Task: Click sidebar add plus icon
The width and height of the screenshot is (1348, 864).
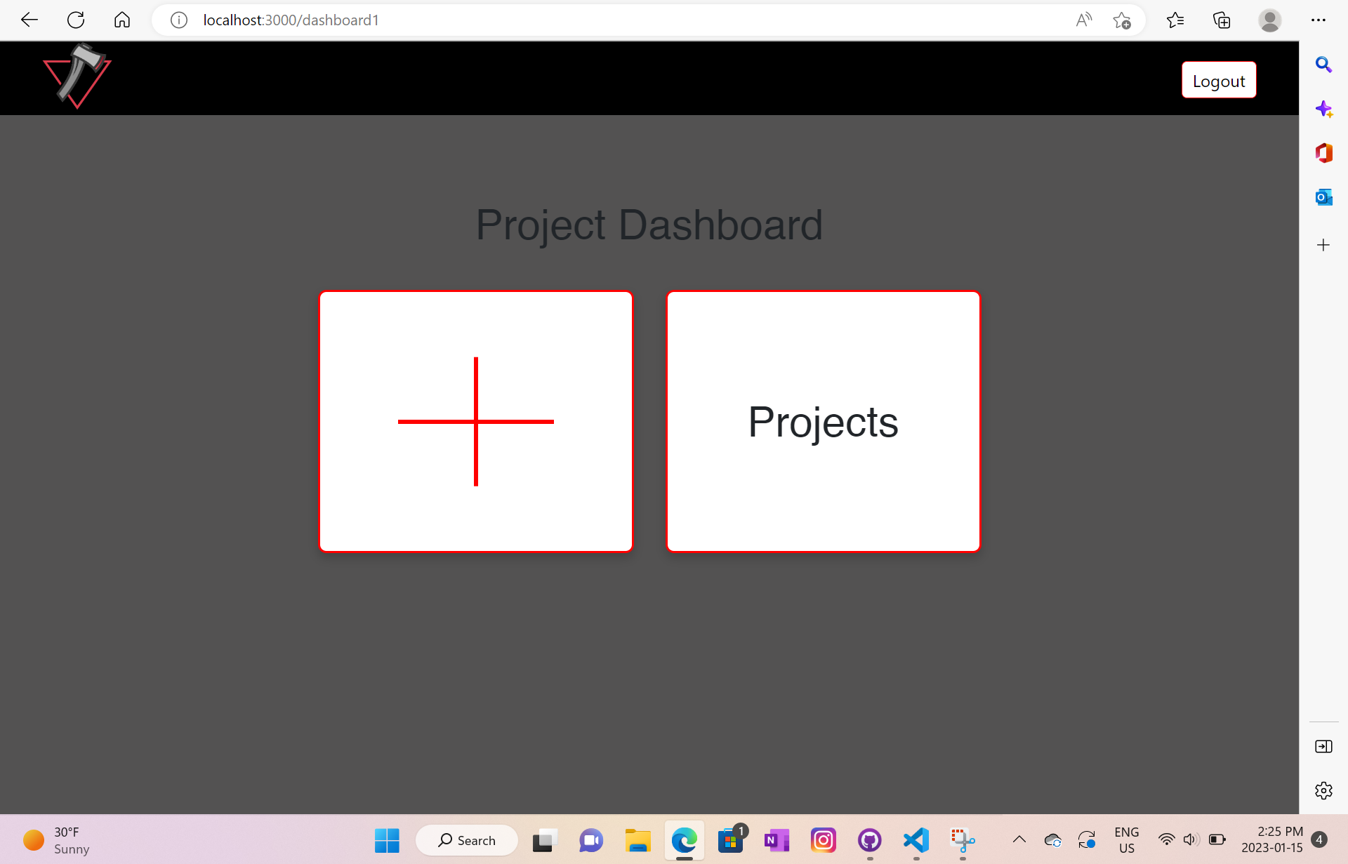Action: (1323, 245)
